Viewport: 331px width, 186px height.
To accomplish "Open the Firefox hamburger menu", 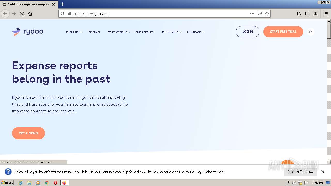I will point(326,14).
